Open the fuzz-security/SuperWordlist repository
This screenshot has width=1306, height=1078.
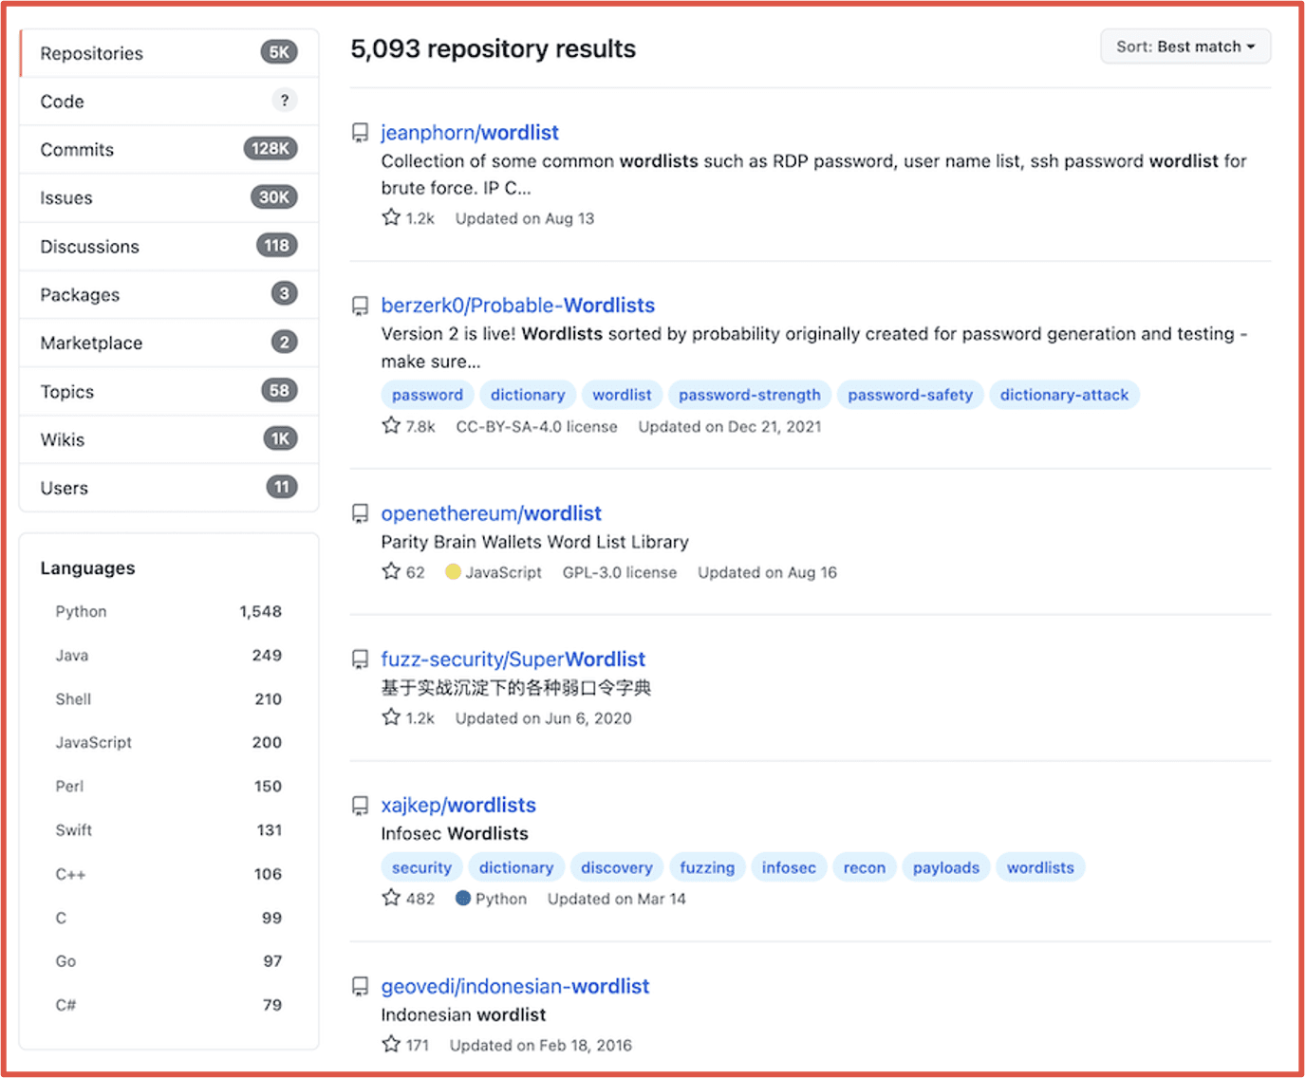(x=513, y=660)
